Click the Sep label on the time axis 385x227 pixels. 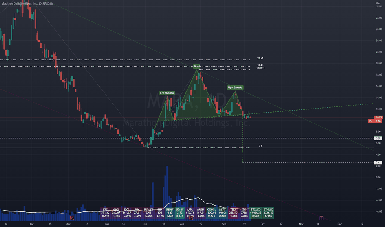pyautogui.click(x=224, y=224)
